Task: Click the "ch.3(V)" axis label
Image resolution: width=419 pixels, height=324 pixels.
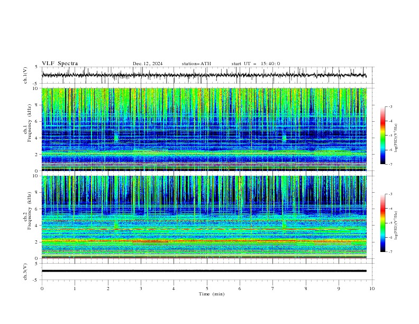Action: 25,272
